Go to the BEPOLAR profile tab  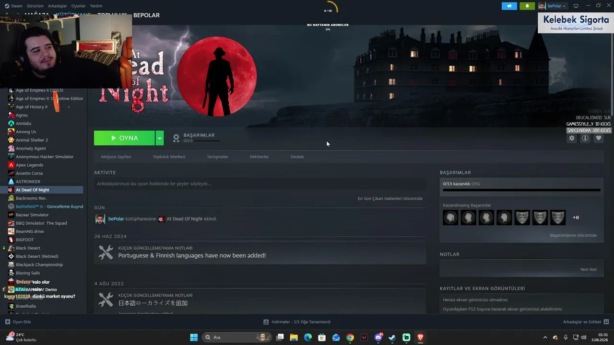146,15
